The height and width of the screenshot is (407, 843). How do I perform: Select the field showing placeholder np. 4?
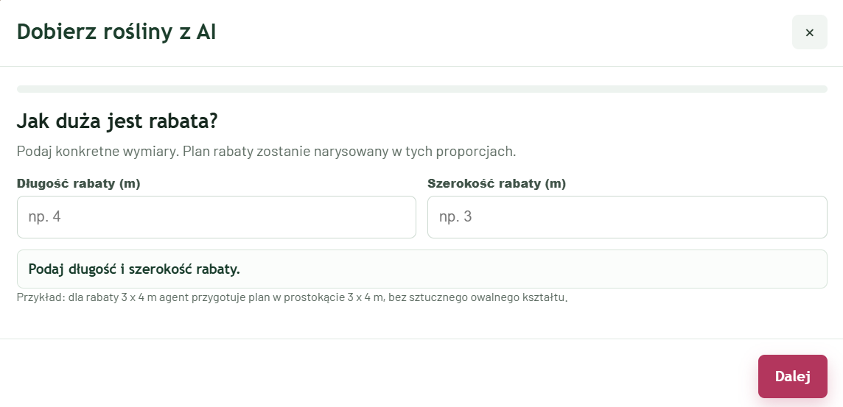217,217
